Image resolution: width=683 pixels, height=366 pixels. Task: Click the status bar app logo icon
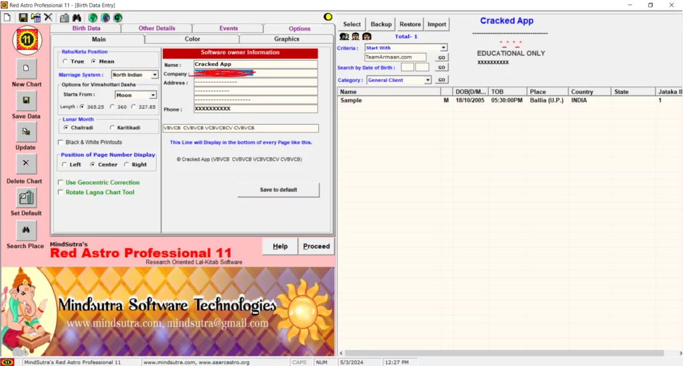tap(7, 362)
